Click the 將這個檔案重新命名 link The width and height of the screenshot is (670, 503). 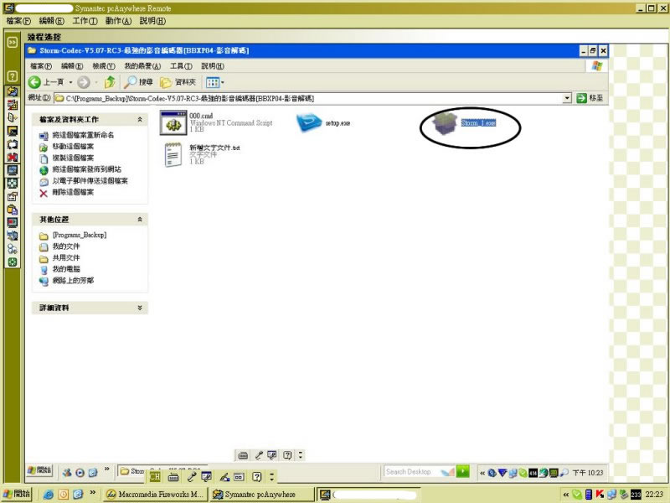[83, 135]
